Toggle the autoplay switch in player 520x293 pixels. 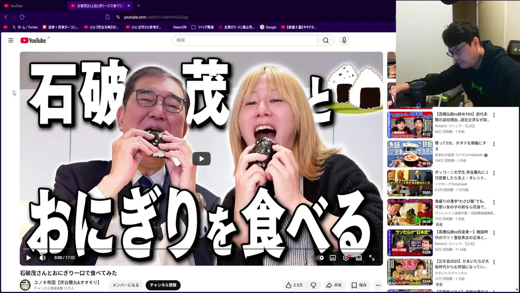pos(321,258)
